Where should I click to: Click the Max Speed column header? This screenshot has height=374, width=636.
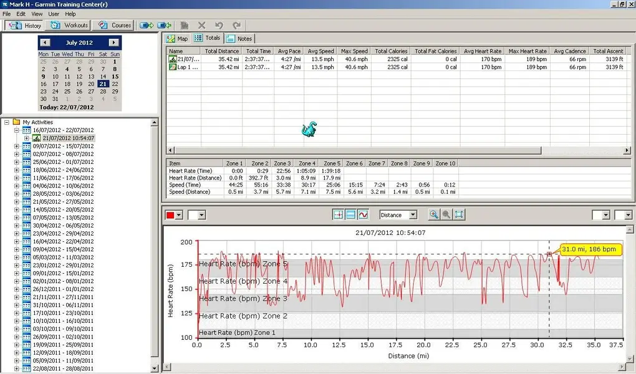coord(354,51)
